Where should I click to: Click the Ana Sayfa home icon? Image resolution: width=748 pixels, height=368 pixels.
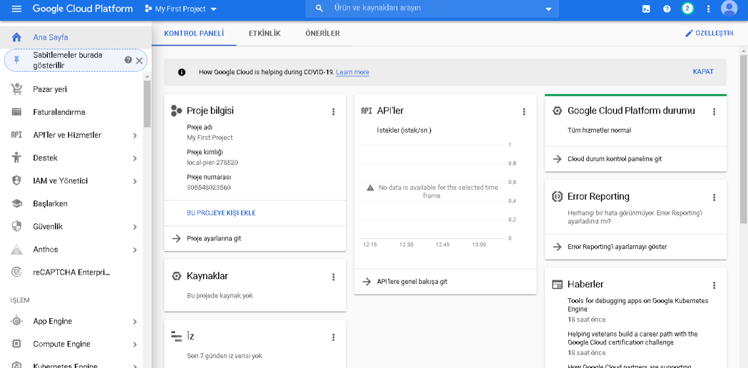(x=16, y=37)
